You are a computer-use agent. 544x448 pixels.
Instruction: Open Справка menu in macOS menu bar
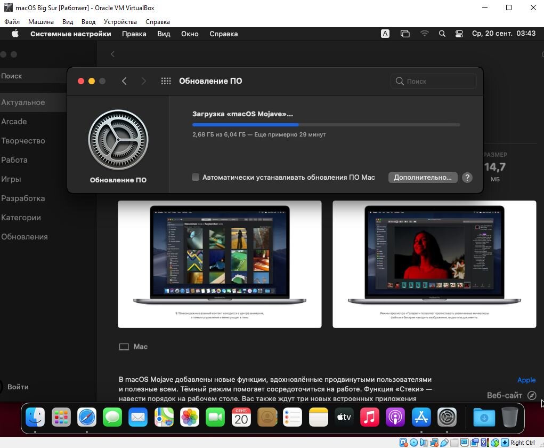223,34
